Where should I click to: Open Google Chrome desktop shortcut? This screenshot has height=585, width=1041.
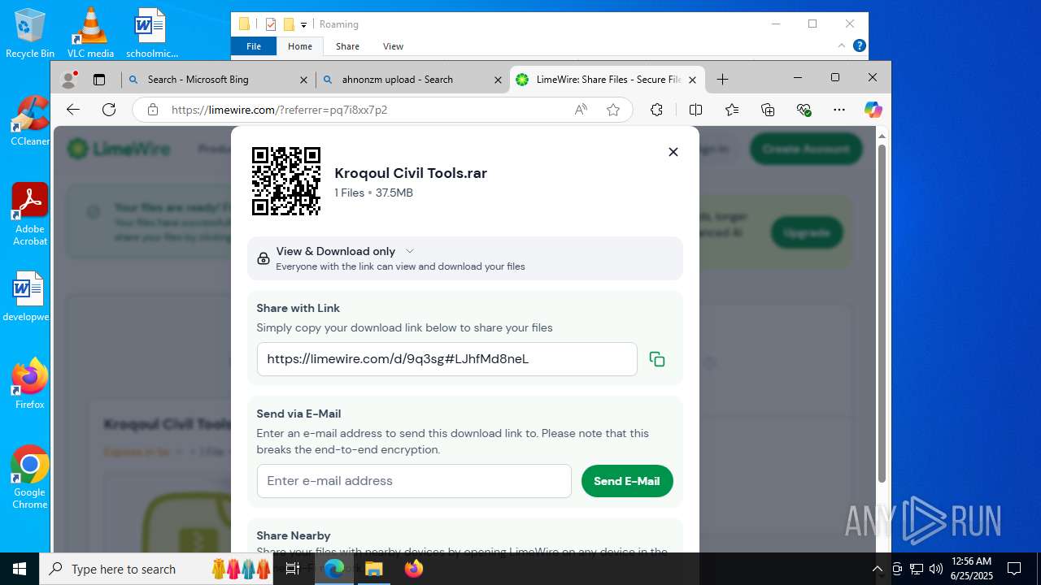point(30,478)
